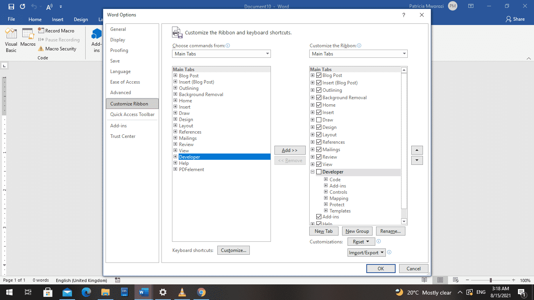Open the Trust Center settings page
This screenshot has height=300, width=534.
[x=123, y=136]
